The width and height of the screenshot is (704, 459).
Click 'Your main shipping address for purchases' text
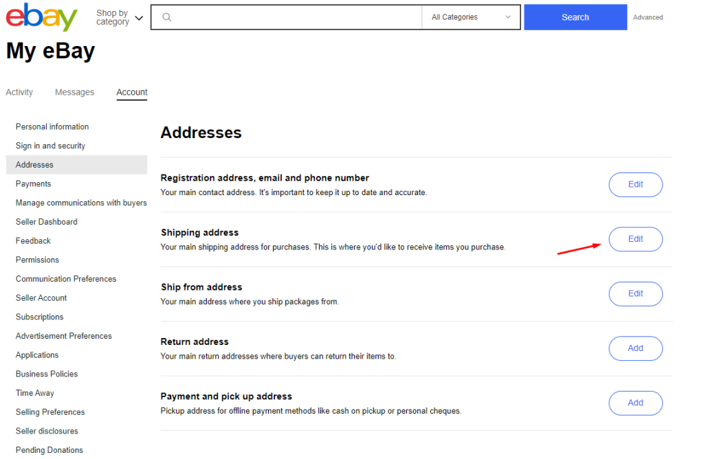point(333,247)
